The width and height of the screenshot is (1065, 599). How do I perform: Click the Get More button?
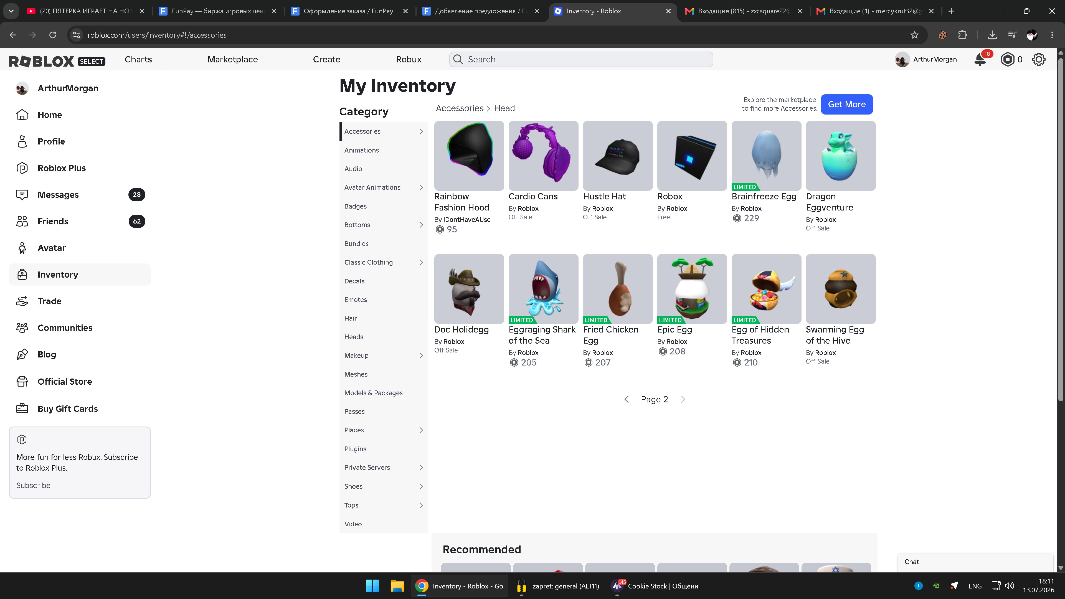click(846, 105)
